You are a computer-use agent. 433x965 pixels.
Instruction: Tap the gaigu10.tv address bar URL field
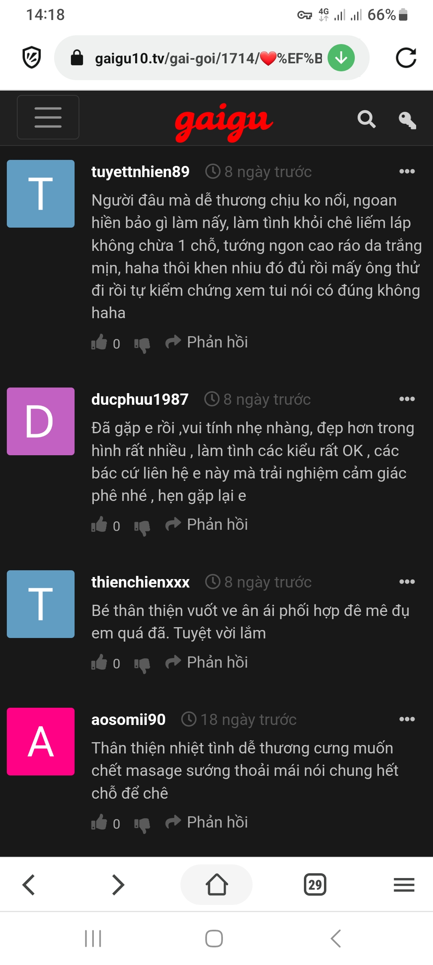[x=208, y=58]
